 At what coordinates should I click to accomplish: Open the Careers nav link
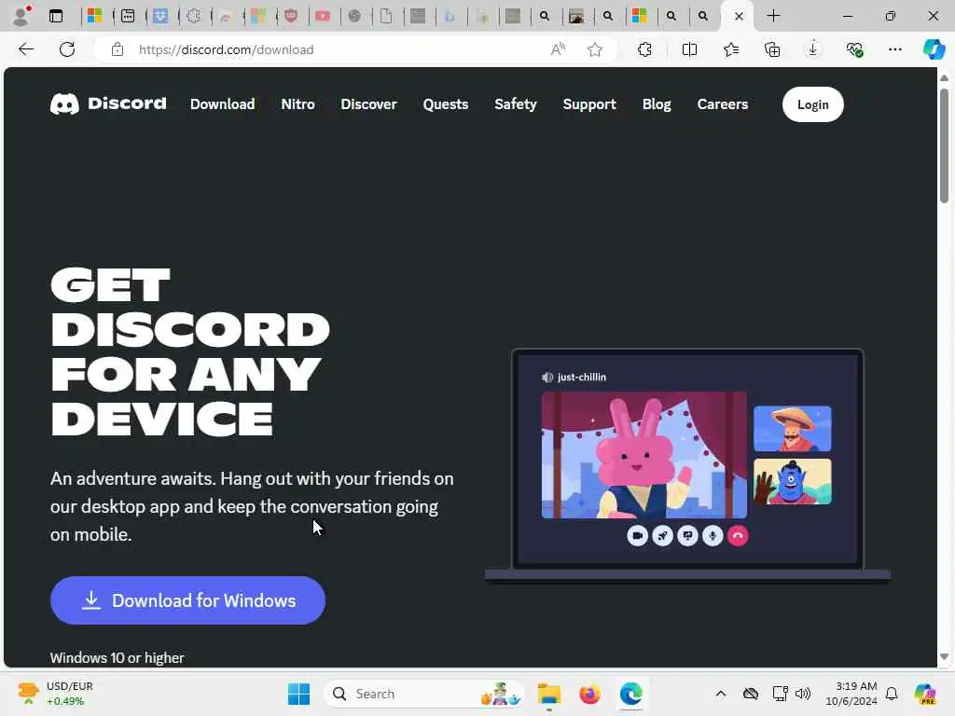(723, 104)
